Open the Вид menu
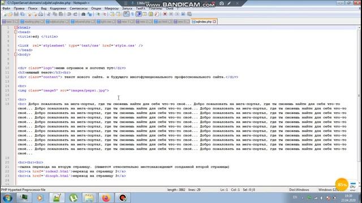The height and width of the screenshot is (203, 362). (44, 8)
